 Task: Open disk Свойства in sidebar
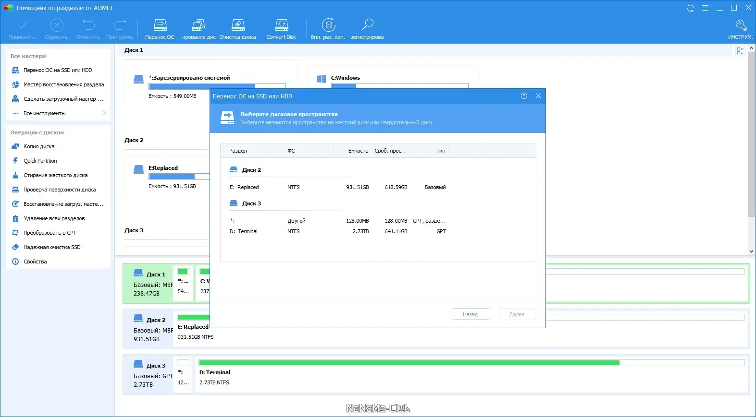58,262
